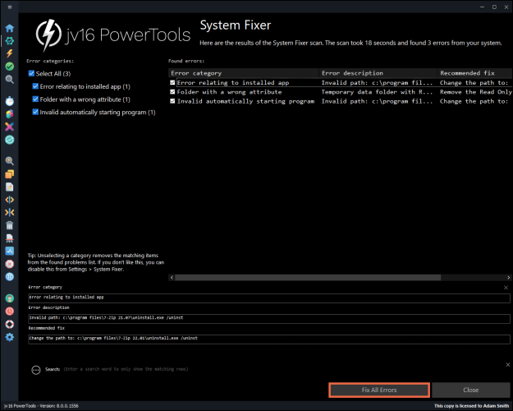Image resolution: width=513 pixels, height=411 pixels.
Task: Click the green checkmark circle icon
Action: pyautogui.click(x=10, y=67)
